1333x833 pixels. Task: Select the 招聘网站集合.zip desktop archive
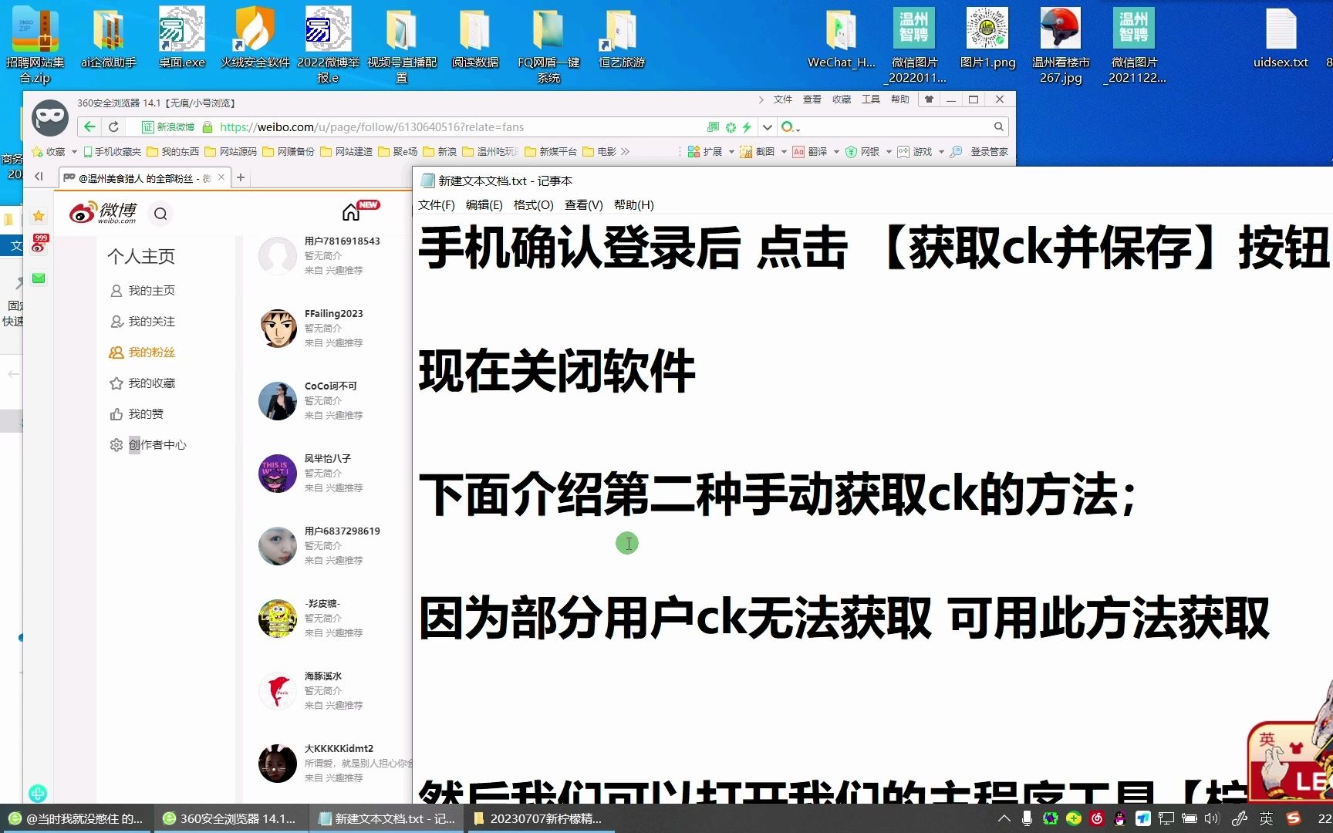coord(35,46)
